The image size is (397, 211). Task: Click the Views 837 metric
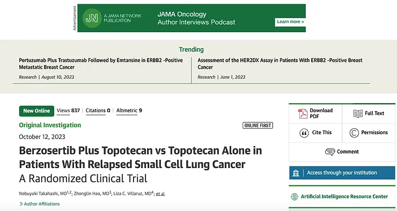[68, 111]
